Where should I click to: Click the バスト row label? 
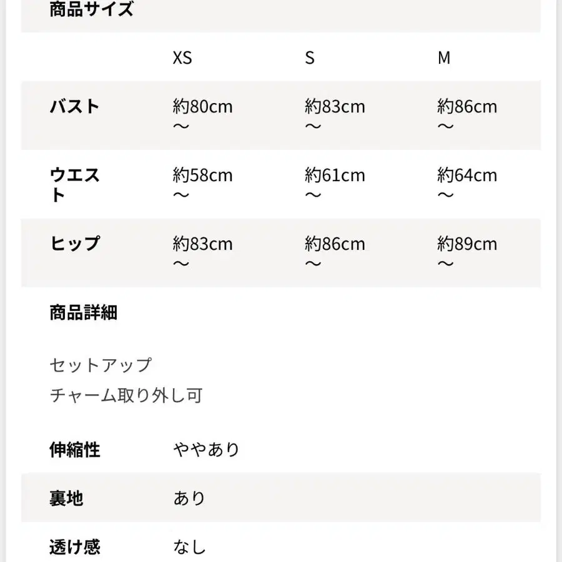[x=75, y=106]
